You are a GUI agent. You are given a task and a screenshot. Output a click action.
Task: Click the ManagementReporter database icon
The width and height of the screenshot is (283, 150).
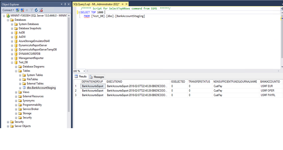(x=16, y=58)
